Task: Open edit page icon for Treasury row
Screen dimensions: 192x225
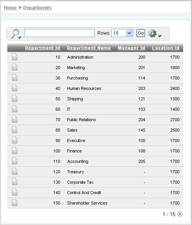Action: [x=15, y=171]
